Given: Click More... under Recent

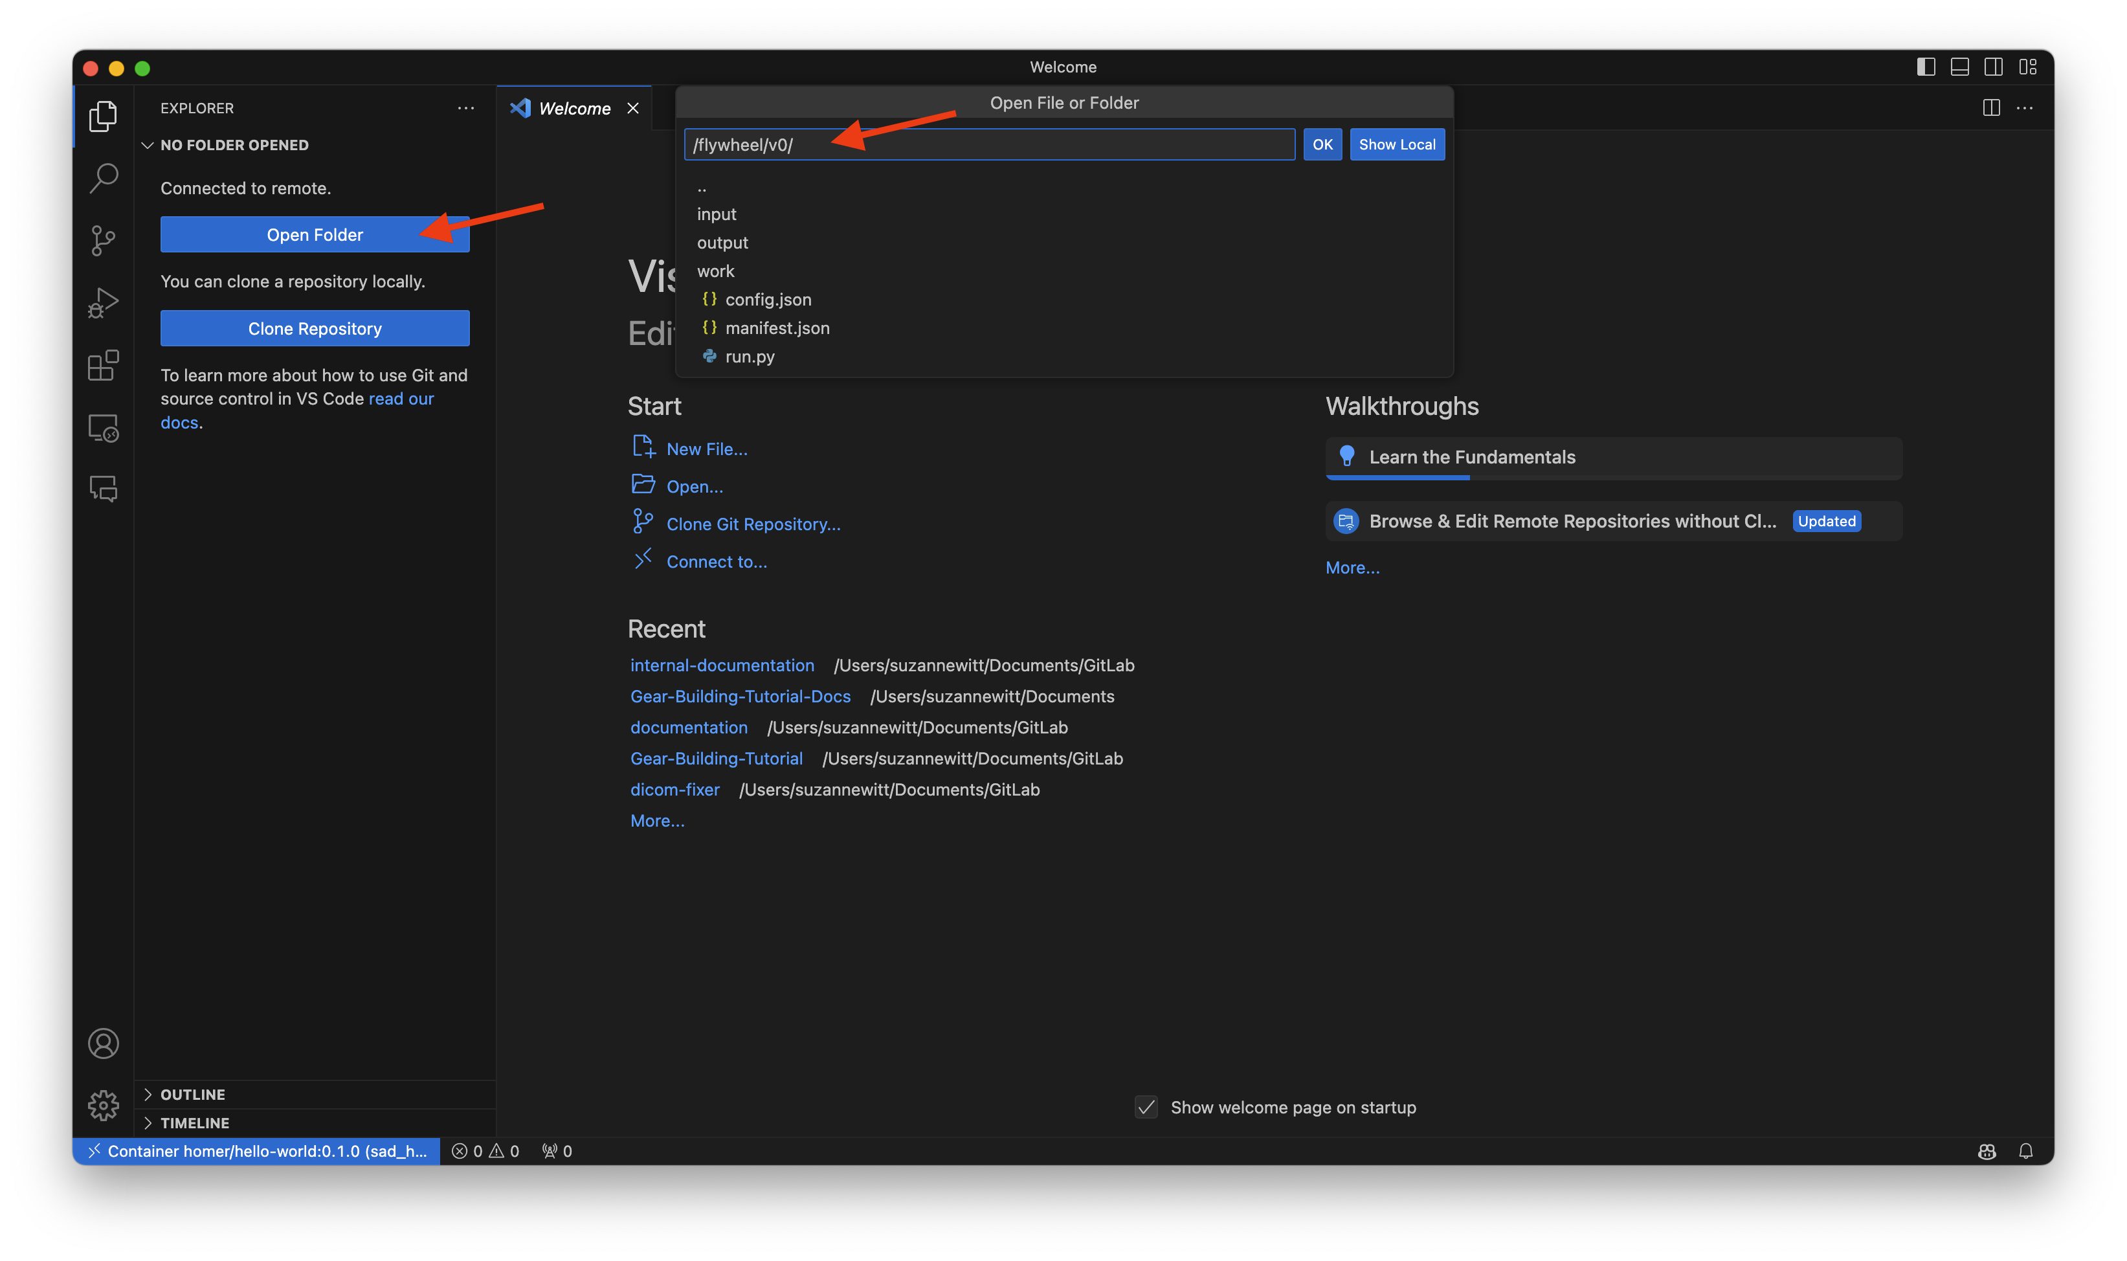Looking at the screenshot, I should (x=658, y=821).
